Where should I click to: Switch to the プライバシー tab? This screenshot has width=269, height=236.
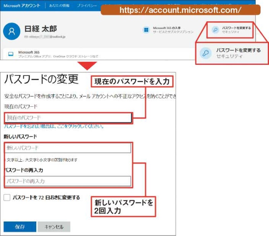87,6
